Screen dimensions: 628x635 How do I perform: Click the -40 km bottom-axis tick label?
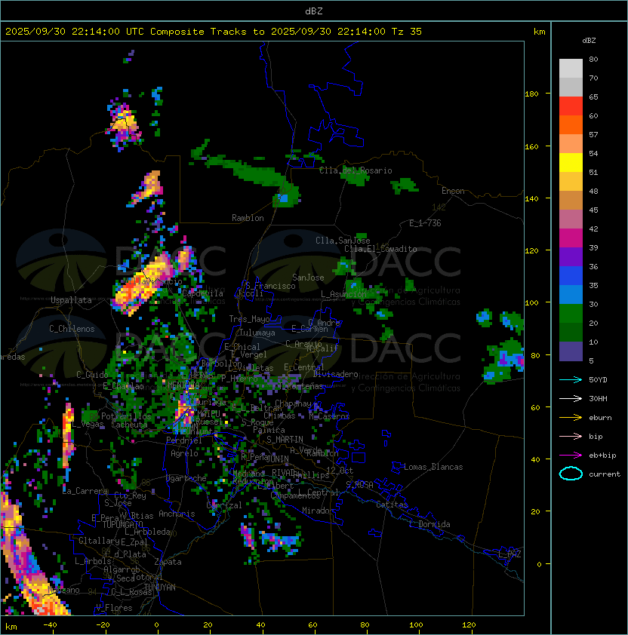(51, 625)
